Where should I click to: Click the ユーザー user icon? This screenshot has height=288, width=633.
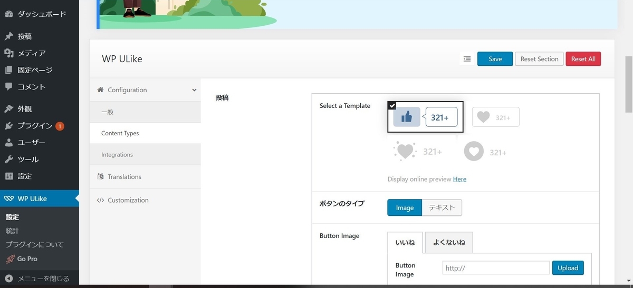pos(8,143)
